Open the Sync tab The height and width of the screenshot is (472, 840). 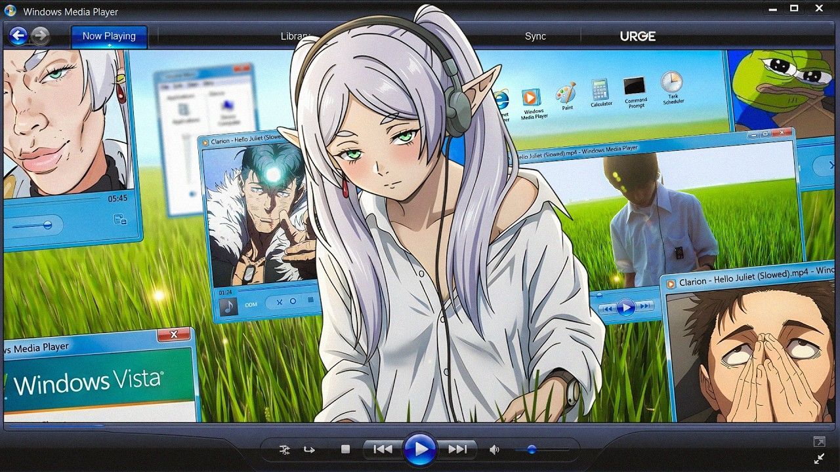tap(535, 36)
